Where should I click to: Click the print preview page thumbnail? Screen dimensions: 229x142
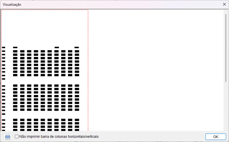44,70
